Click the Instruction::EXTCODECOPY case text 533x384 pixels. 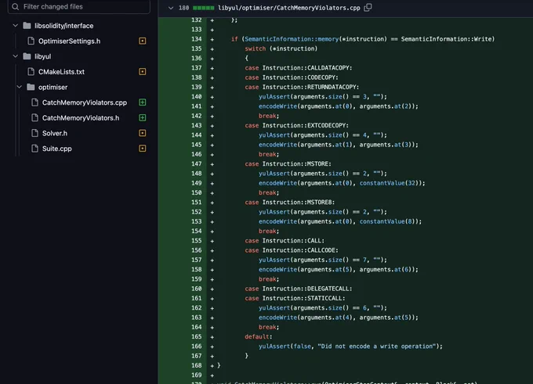(305, 125)
